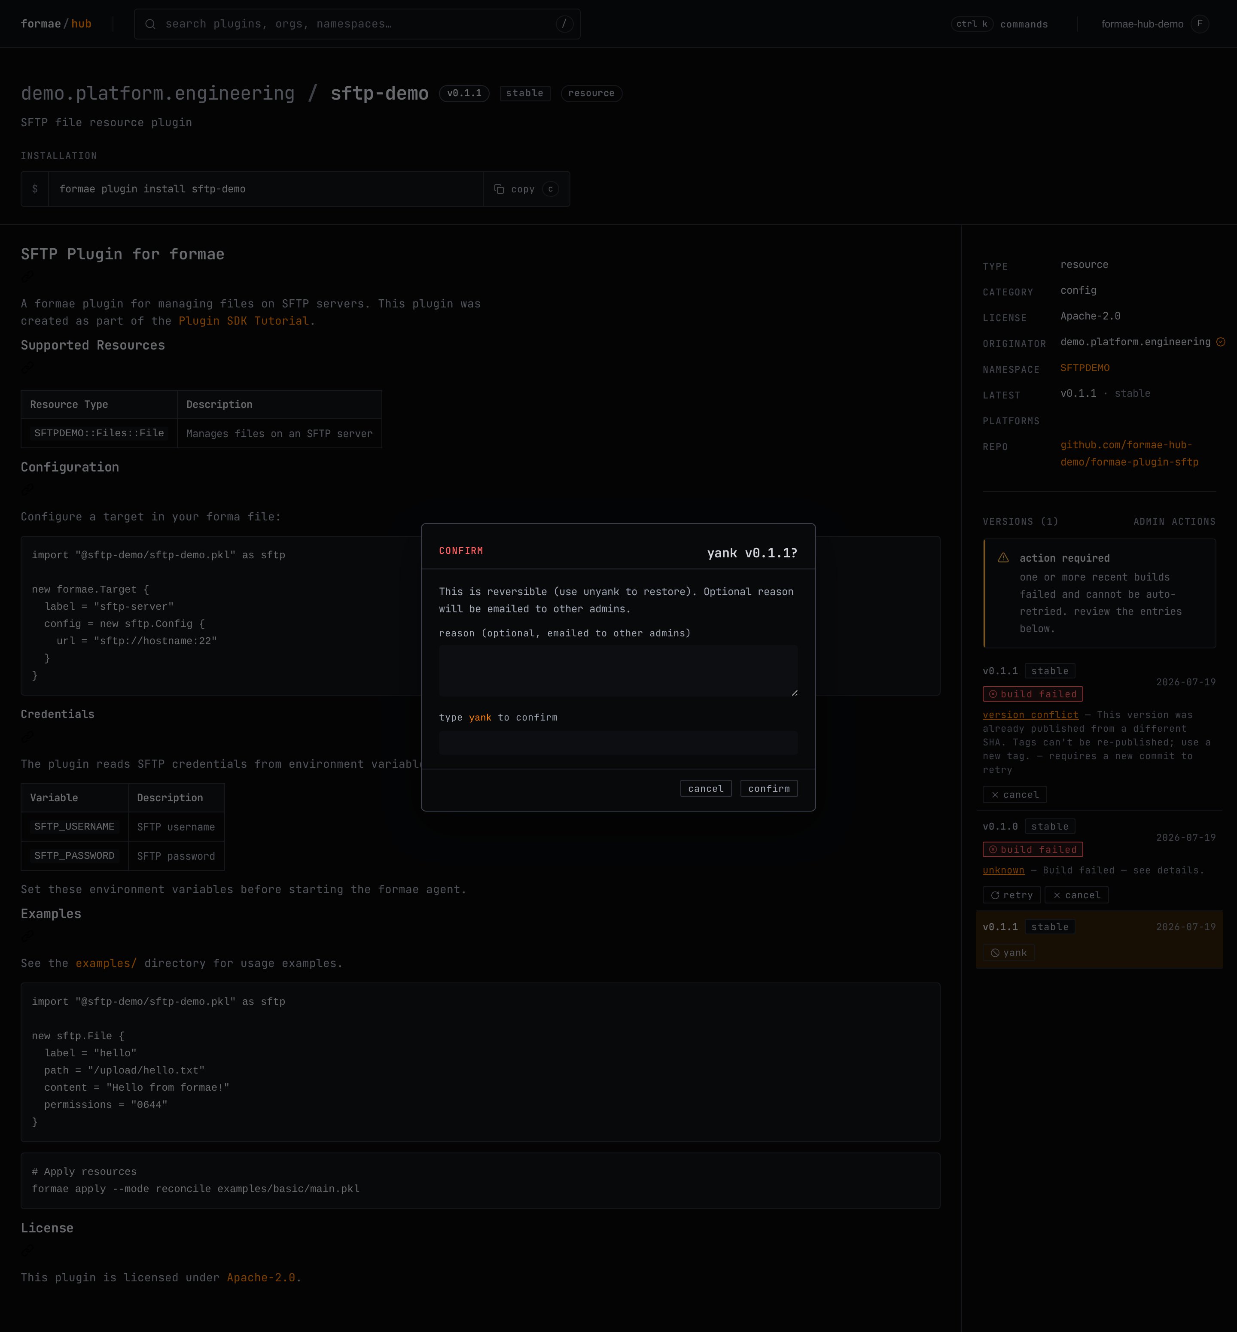Click the SFTP_PASSWORD variable cell

coord(74,855)
